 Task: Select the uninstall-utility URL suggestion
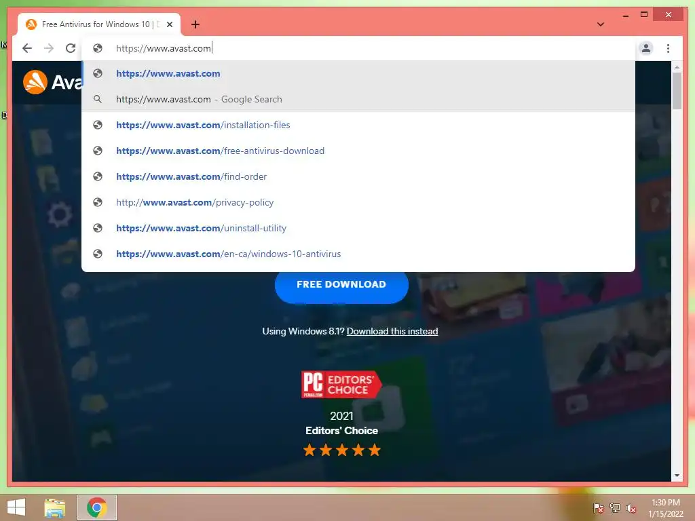pyautogui.click(x=358, y=228)
